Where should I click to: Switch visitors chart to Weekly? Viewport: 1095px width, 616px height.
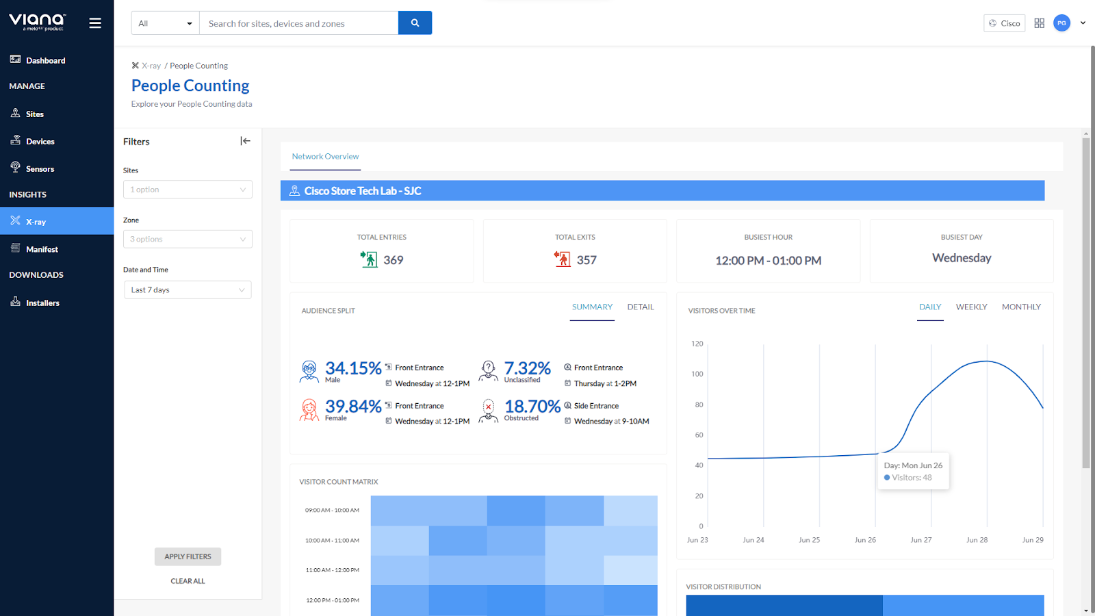click(x=971, y=307)
